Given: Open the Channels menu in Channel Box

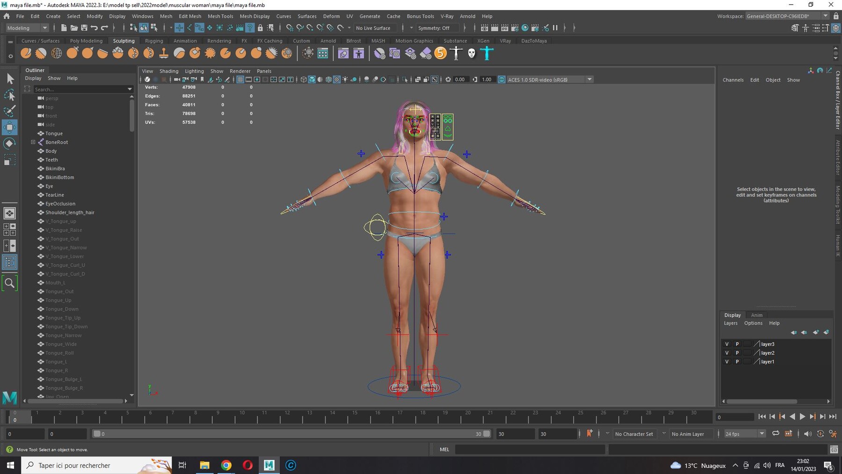Looking at the screenshot, I should [x=733, y=80].
